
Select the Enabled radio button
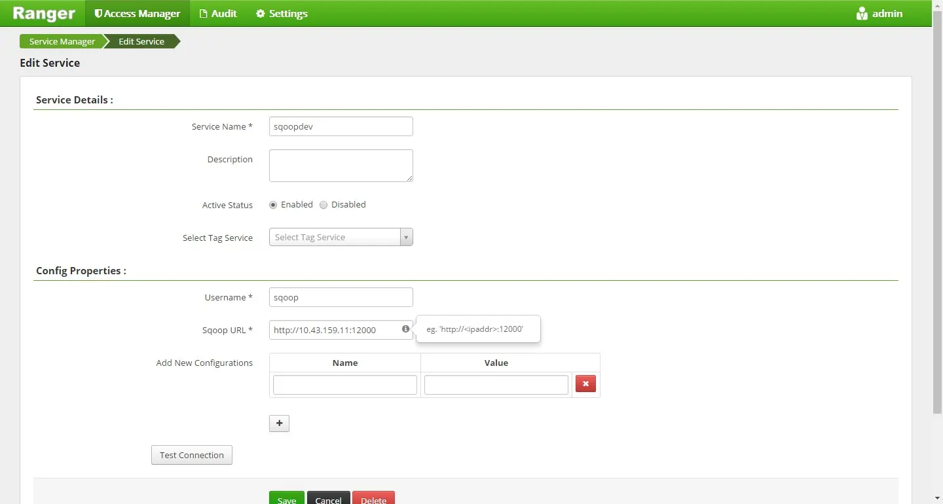coord(273,205)
